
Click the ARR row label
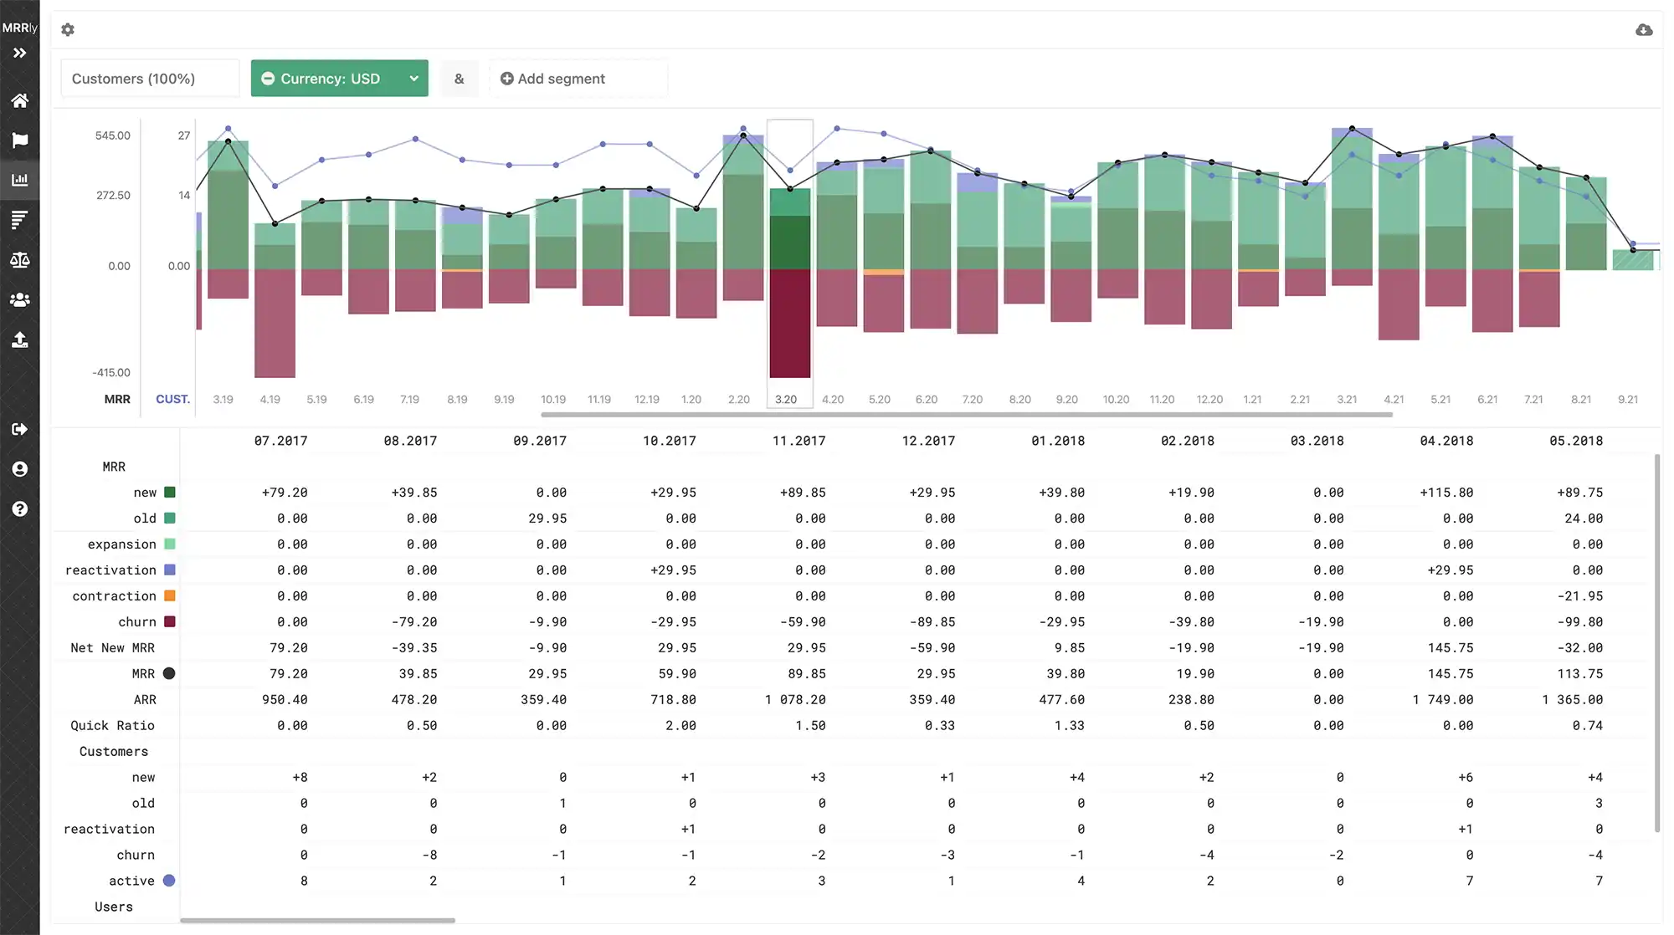tap(145, 699)
